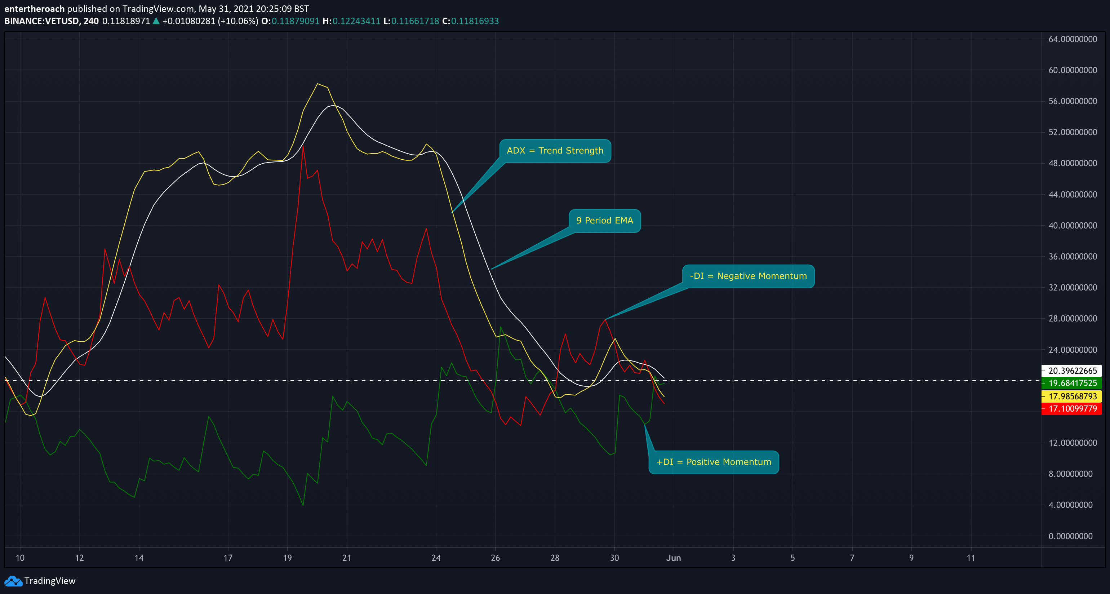Click the +0.01080281 (+10.06%) change text
The height and width of the screenshot is (594, 1110).
210,21
